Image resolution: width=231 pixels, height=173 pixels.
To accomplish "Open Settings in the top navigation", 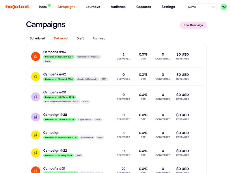I will pyautogui.click(x=168, y=7).
